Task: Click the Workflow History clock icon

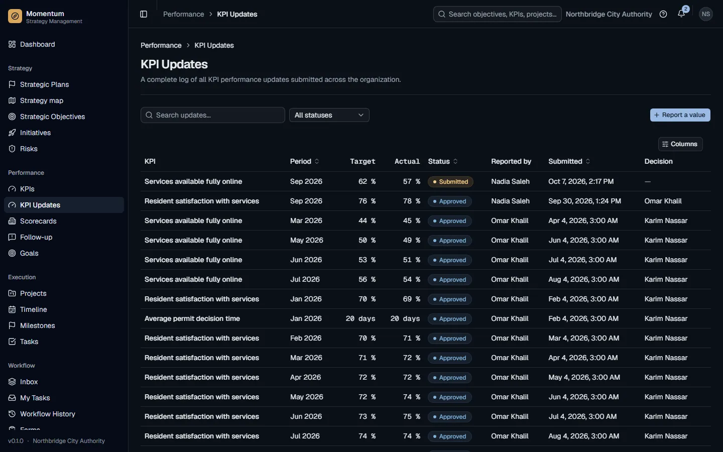Action: point(12,414)
